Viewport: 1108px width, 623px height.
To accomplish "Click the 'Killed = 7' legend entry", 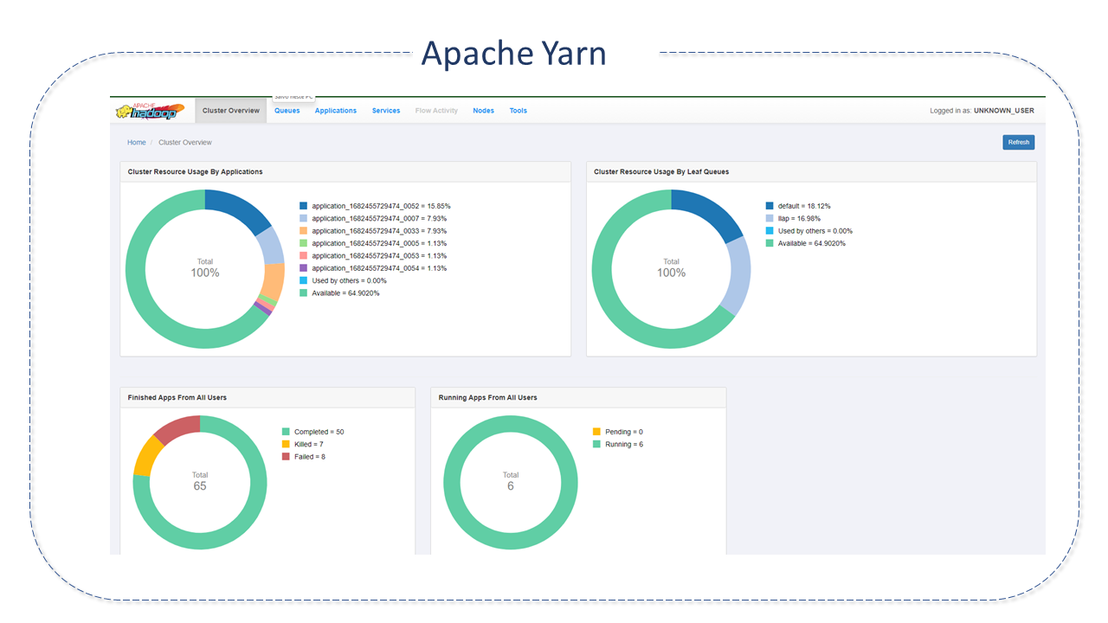I will (x=309, y=444).
